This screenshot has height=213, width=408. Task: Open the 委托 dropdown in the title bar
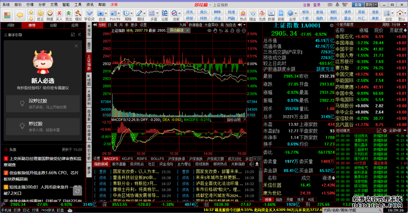tap(371, 5)
